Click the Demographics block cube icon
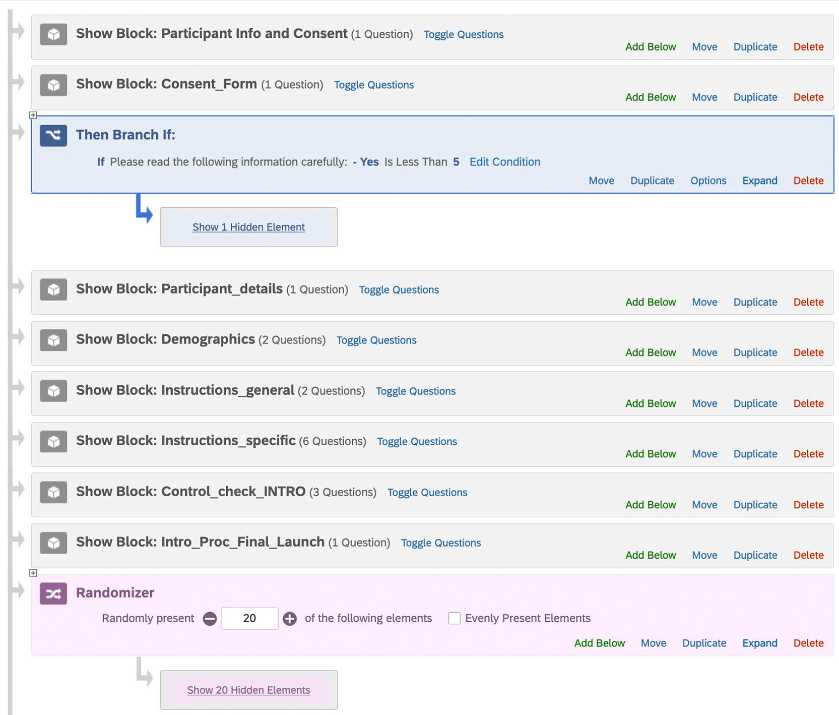Image resolution: width=839 pixels, height=715 pixels. click(53, 340)
